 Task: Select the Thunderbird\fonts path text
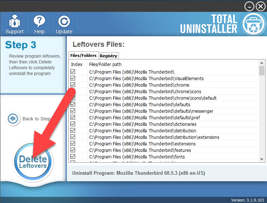[137, 157]
